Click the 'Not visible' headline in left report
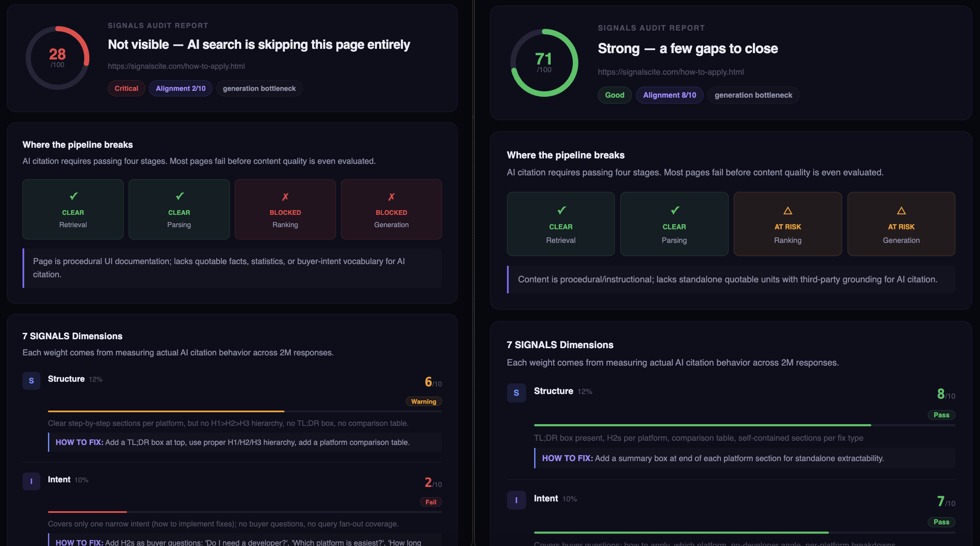This screenshot has width=980, height=546. pos(259,45)
